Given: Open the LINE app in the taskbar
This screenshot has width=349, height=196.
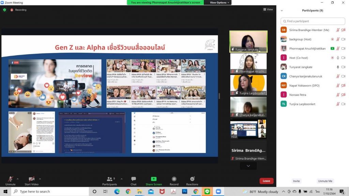Looking at the screenshot, I should 207,192.
